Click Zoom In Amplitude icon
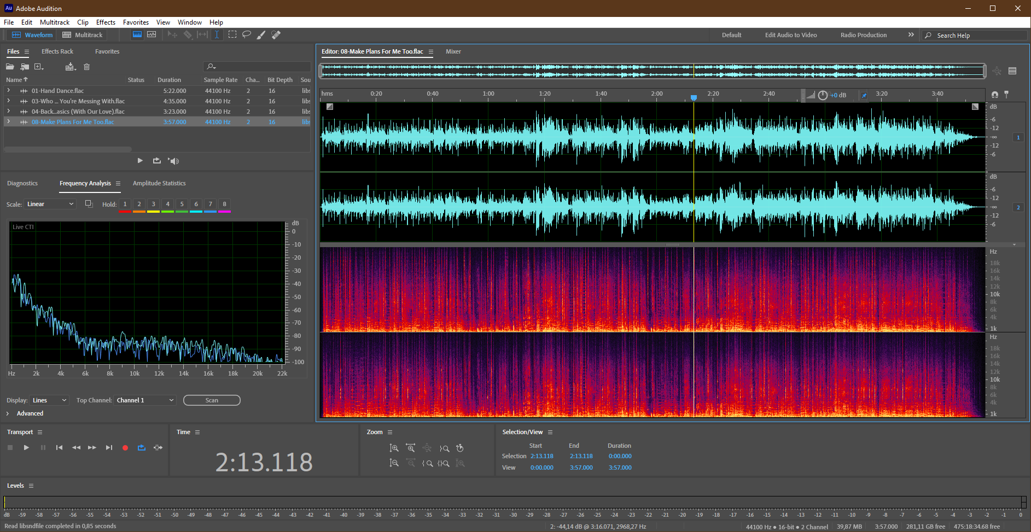 click(394, 448)
